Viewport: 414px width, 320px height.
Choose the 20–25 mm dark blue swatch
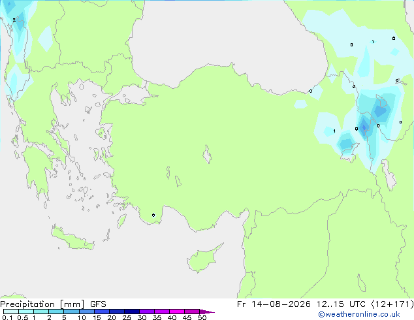(x=116, y=312)
